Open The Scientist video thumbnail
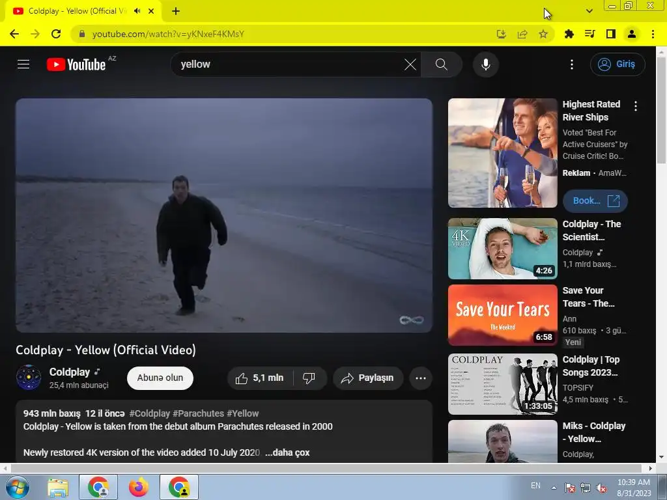Viewport: 667px width, 500px height. pos(502,249)
